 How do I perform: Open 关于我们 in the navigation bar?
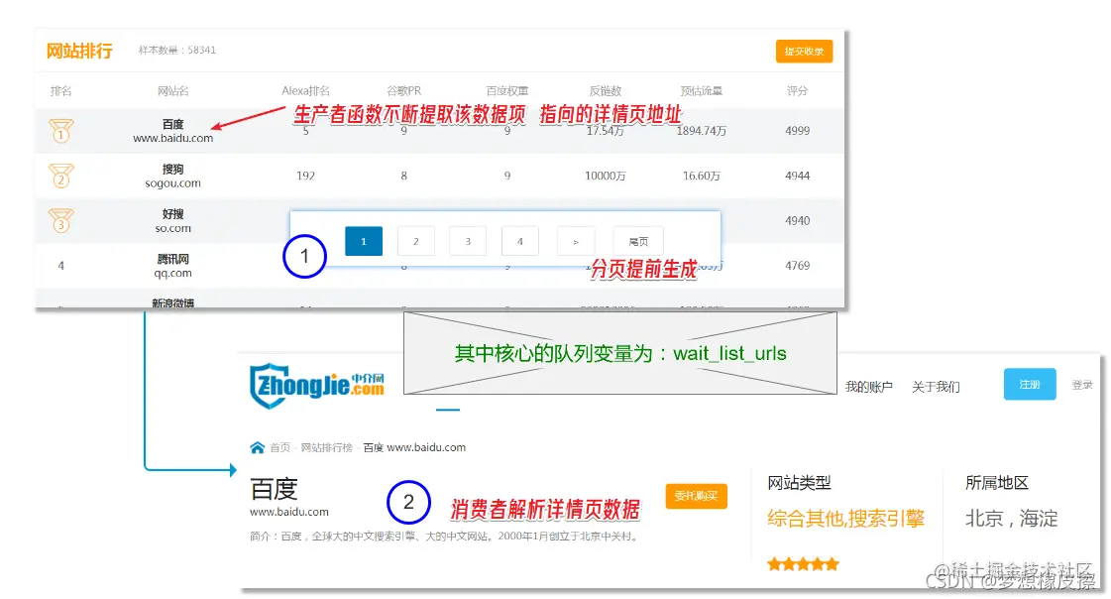click(937, 386)
